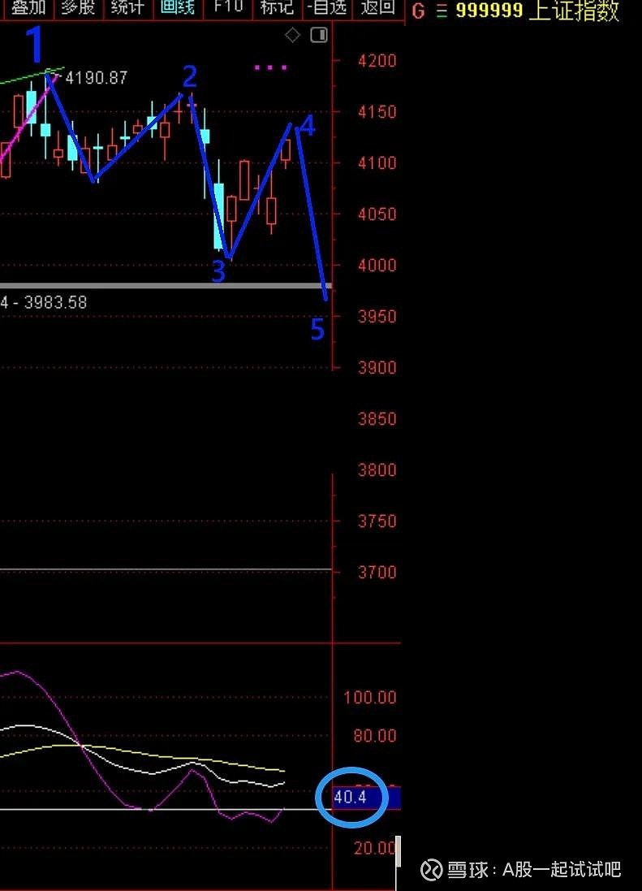Select the thin horizontal line at 3700
This screenshot has width=642, height=891.
[x=166, y=569]
